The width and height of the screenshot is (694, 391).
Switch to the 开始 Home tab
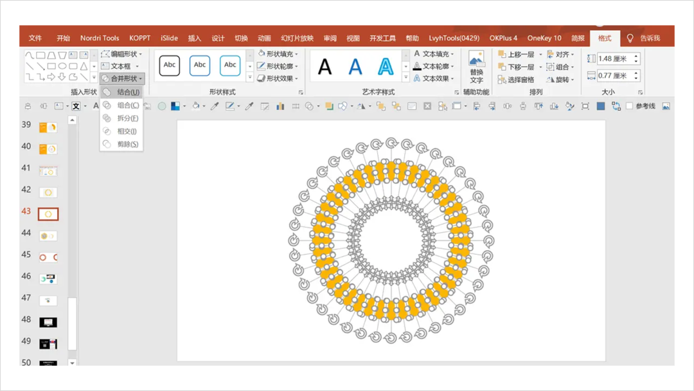pos(63,38)
